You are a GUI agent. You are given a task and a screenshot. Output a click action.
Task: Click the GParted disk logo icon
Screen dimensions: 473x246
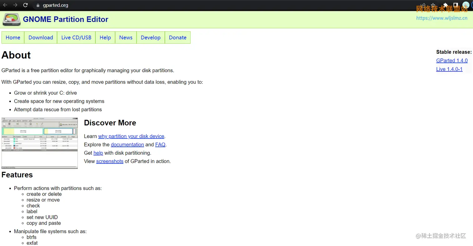point(12,19)
